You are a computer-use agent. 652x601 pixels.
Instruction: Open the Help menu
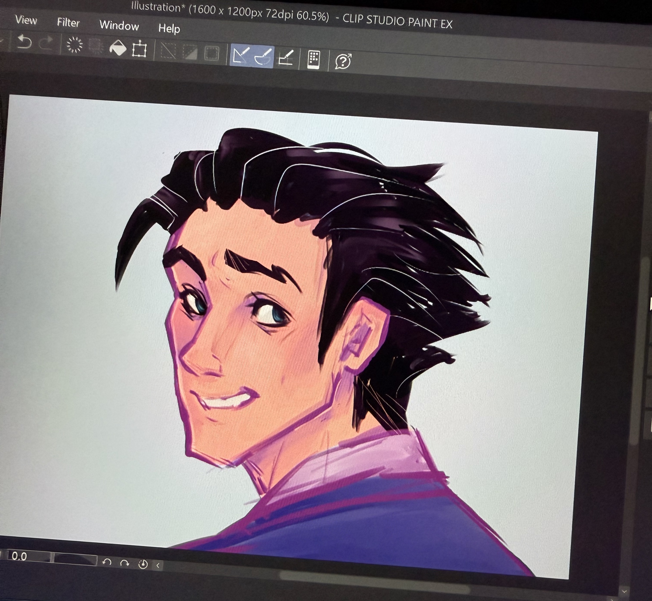tap(169, 29)
